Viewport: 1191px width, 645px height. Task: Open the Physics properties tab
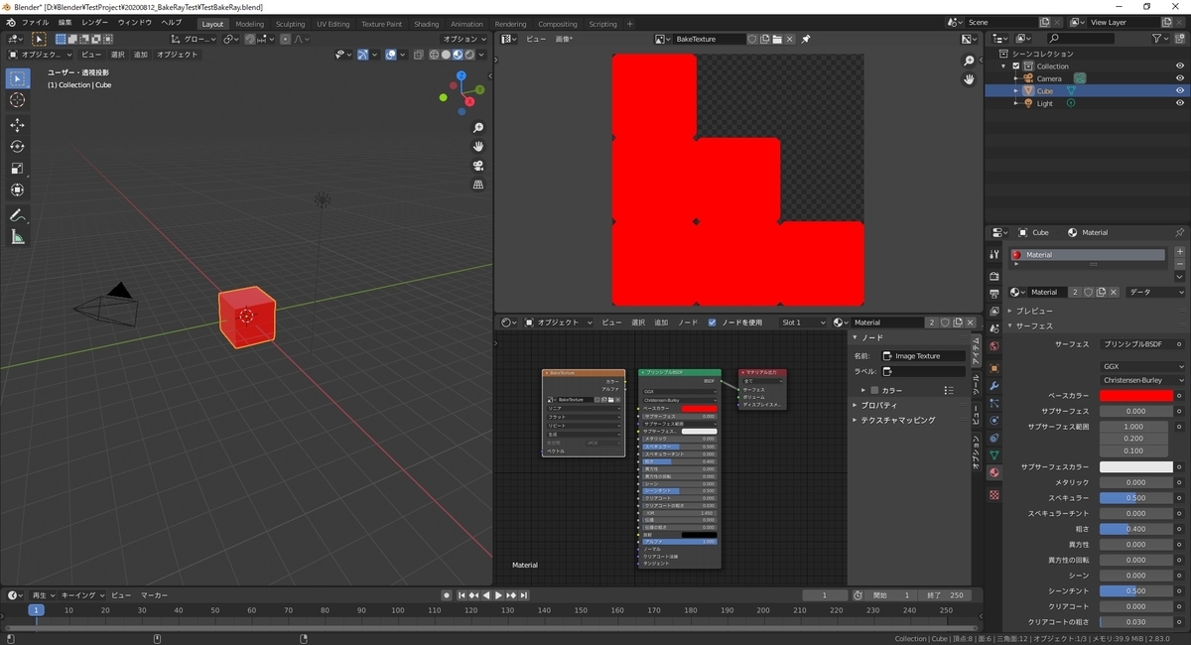pos(994,421)
